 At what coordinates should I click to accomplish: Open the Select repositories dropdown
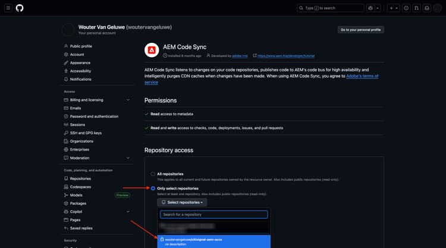[x=182, y=202]
